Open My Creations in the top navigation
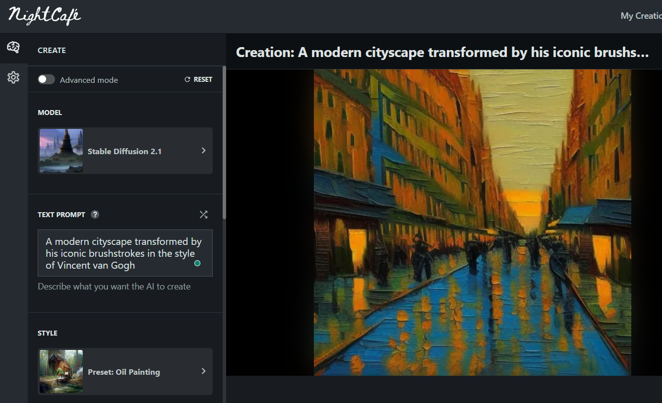This screenshot has width=662, height=403. point(641,16)
